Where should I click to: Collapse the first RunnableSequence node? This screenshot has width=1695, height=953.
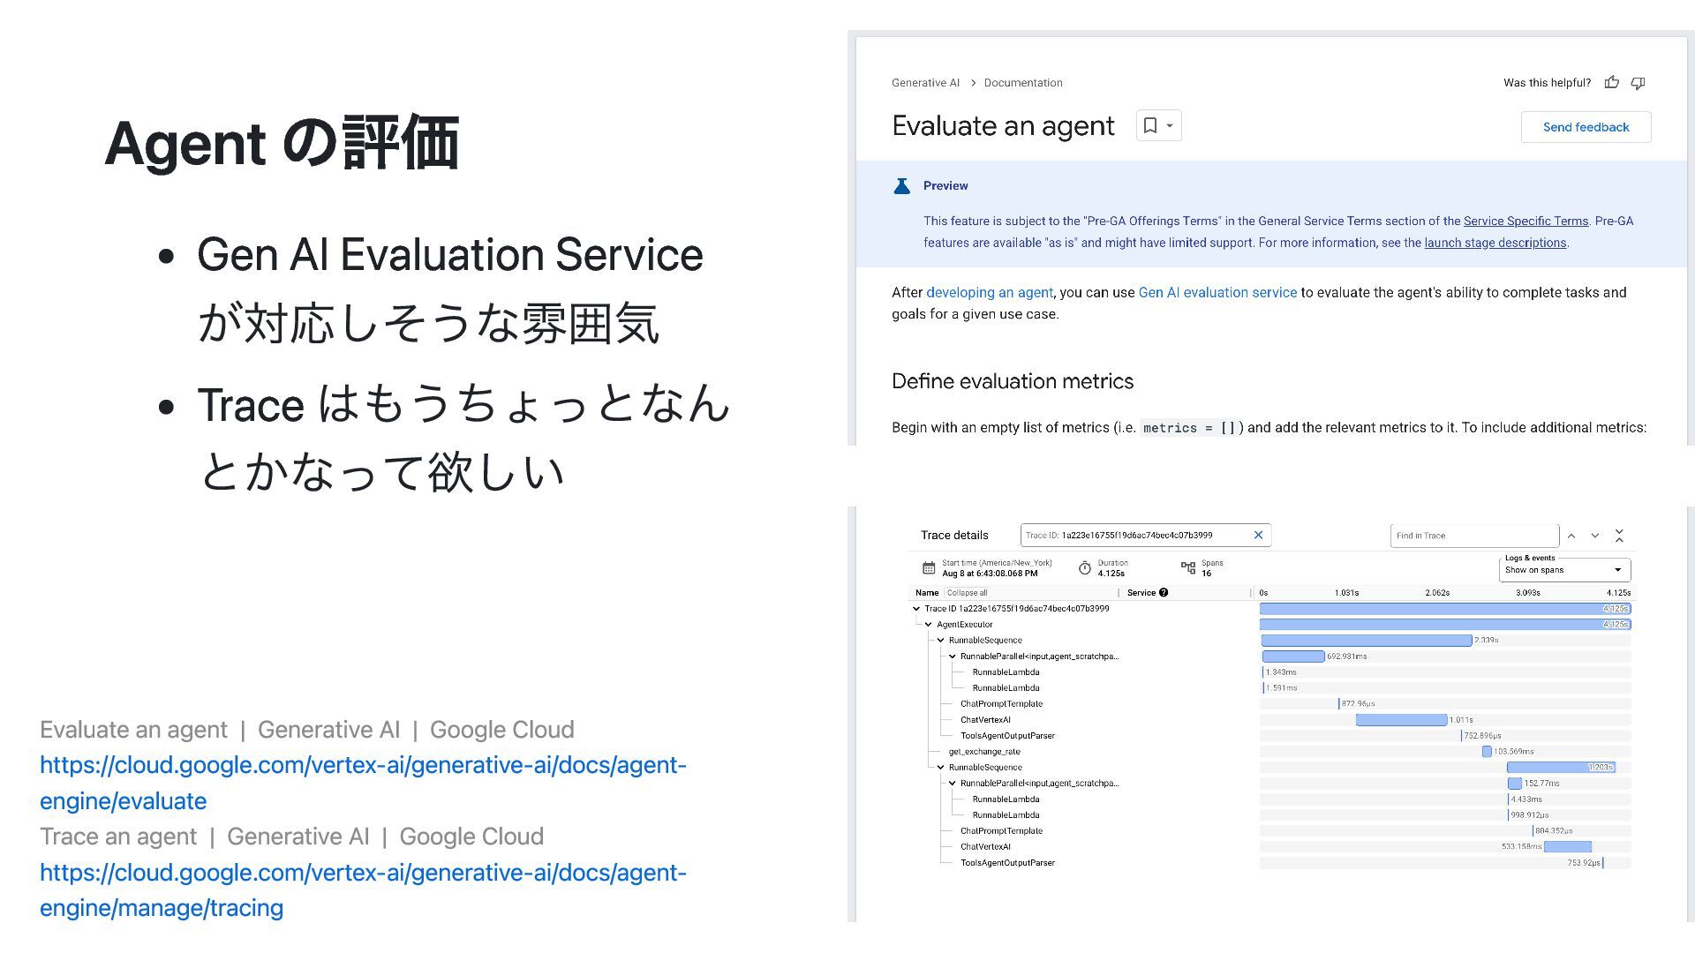[941, 641]
